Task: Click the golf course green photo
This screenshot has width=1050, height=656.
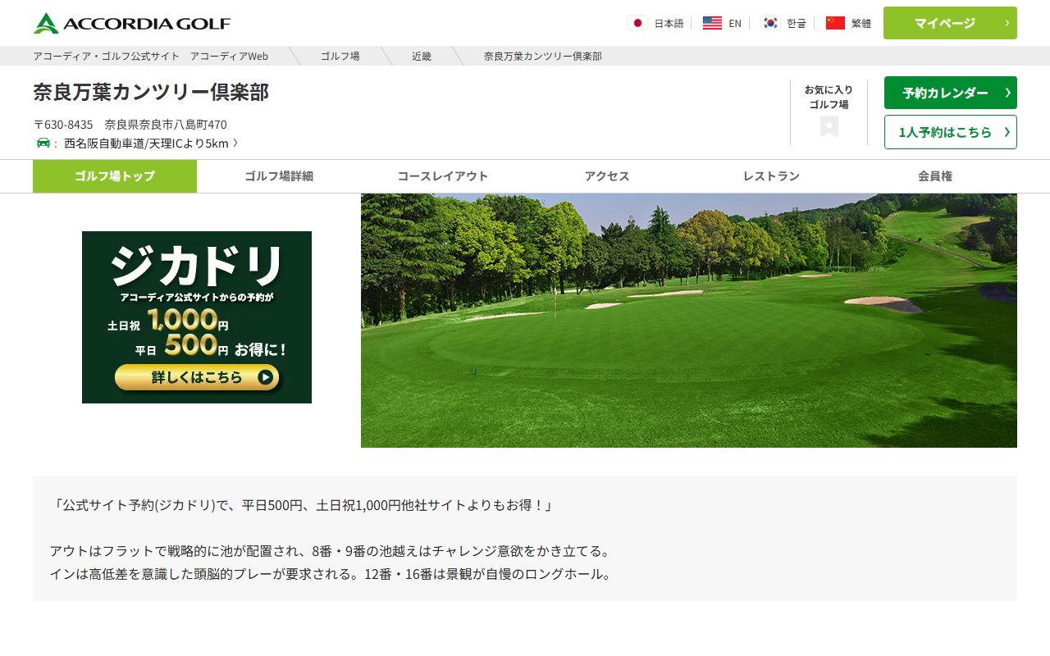Action: click(689, 321)
